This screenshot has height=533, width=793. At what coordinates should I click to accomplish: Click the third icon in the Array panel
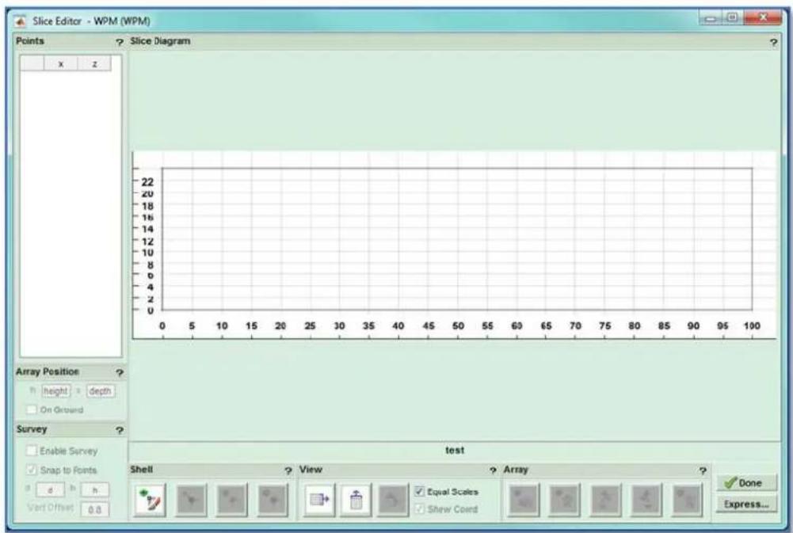[x=606, y=500]
